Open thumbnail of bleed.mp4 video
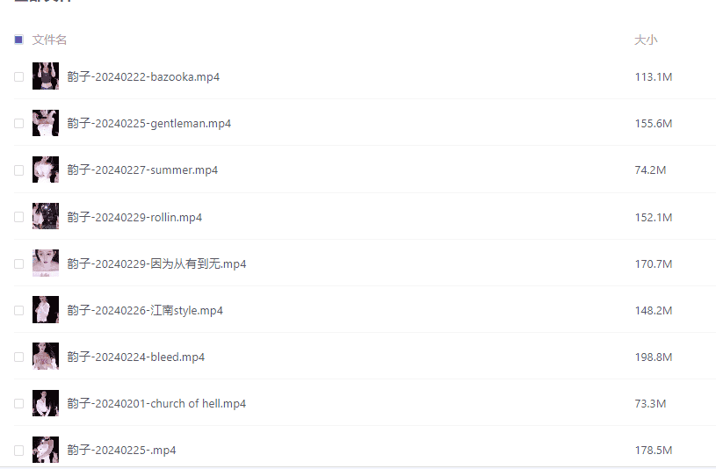The image size is (716, 469). click(x=46, y=357)
